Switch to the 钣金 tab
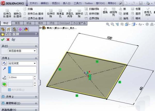This screenshot has width=155, height=111. 29,23
